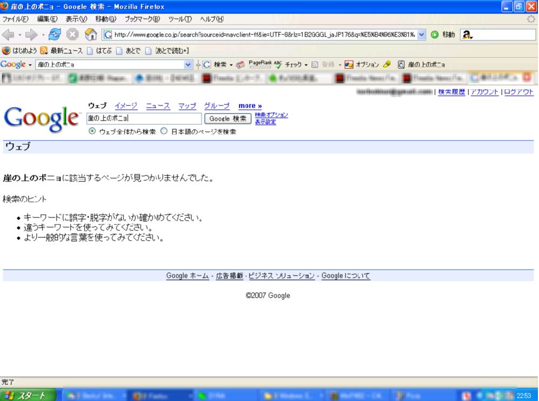
Task: Open the はてぶ bookmark
Action: click(99, 51)
